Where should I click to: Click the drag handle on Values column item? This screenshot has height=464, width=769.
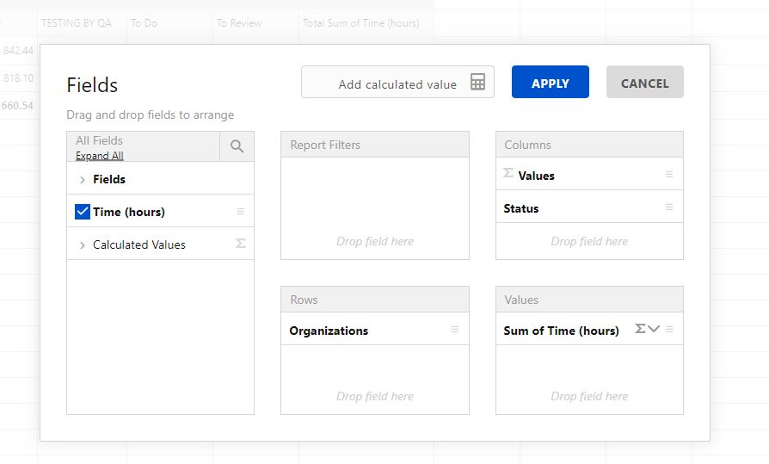[x=669, y=175]
